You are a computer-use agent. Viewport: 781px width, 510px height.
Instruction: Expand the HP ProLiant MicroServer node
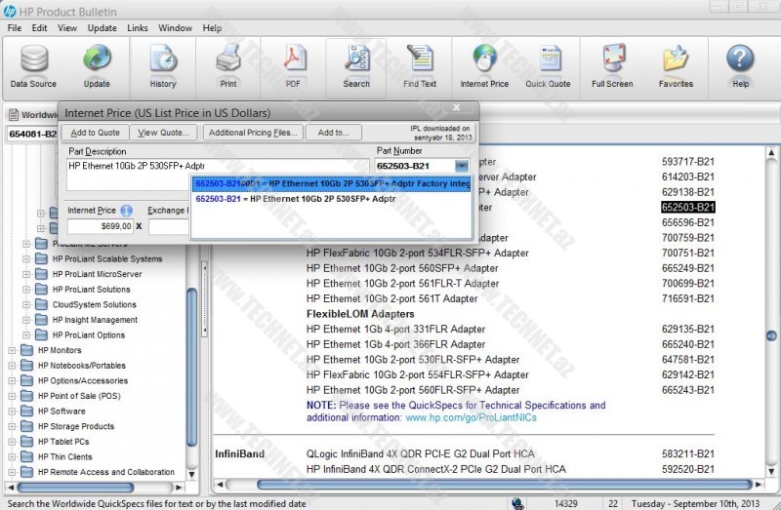pyautogui.click(x=26, y=274)
